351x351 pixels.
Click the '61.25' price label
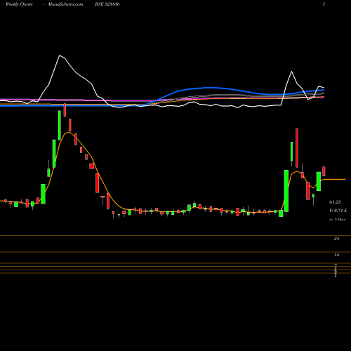335,202
